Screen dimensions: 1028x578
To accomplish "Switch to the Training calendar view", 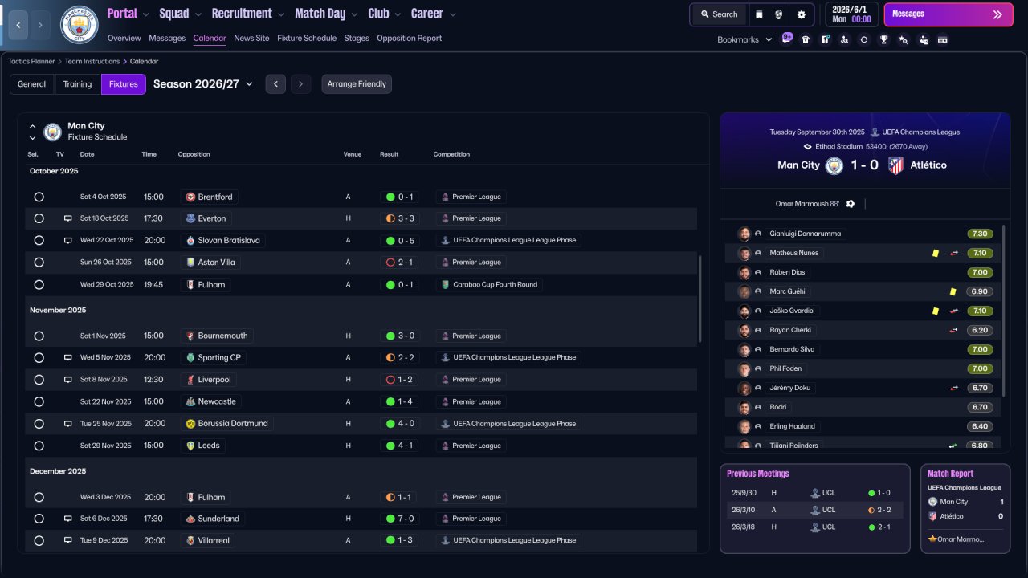I will (x=78, y=84).
